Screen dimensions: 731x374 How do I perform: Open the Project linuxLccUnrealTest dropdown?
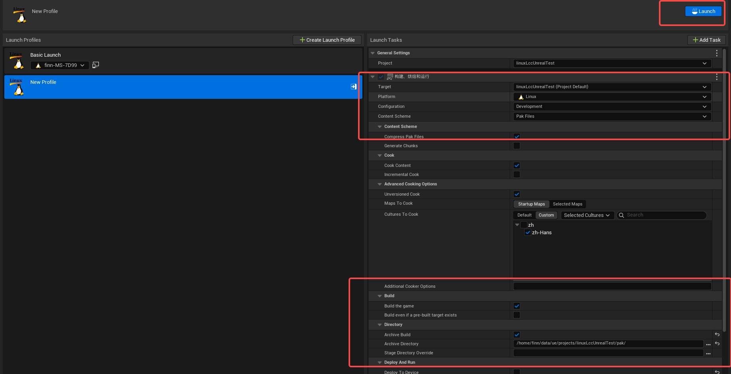tap(612, 63)
